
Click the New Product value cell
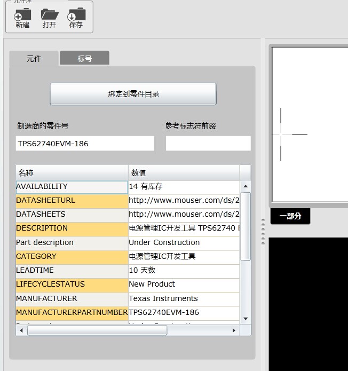(184, 285)
